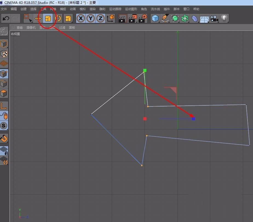Screen dimensions: 253x222
Task: Open the light object dropdown in toolbar
Action: click(x=224, y=18)
